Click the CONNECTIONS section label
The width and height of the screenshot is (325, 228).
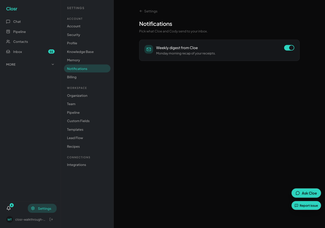[x=79, y=157]
